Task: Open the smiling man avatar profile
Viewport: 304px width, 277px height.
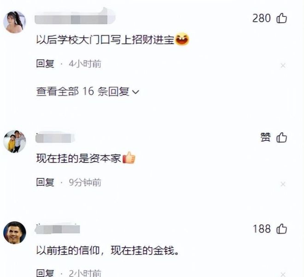Action: pos(15,233)
